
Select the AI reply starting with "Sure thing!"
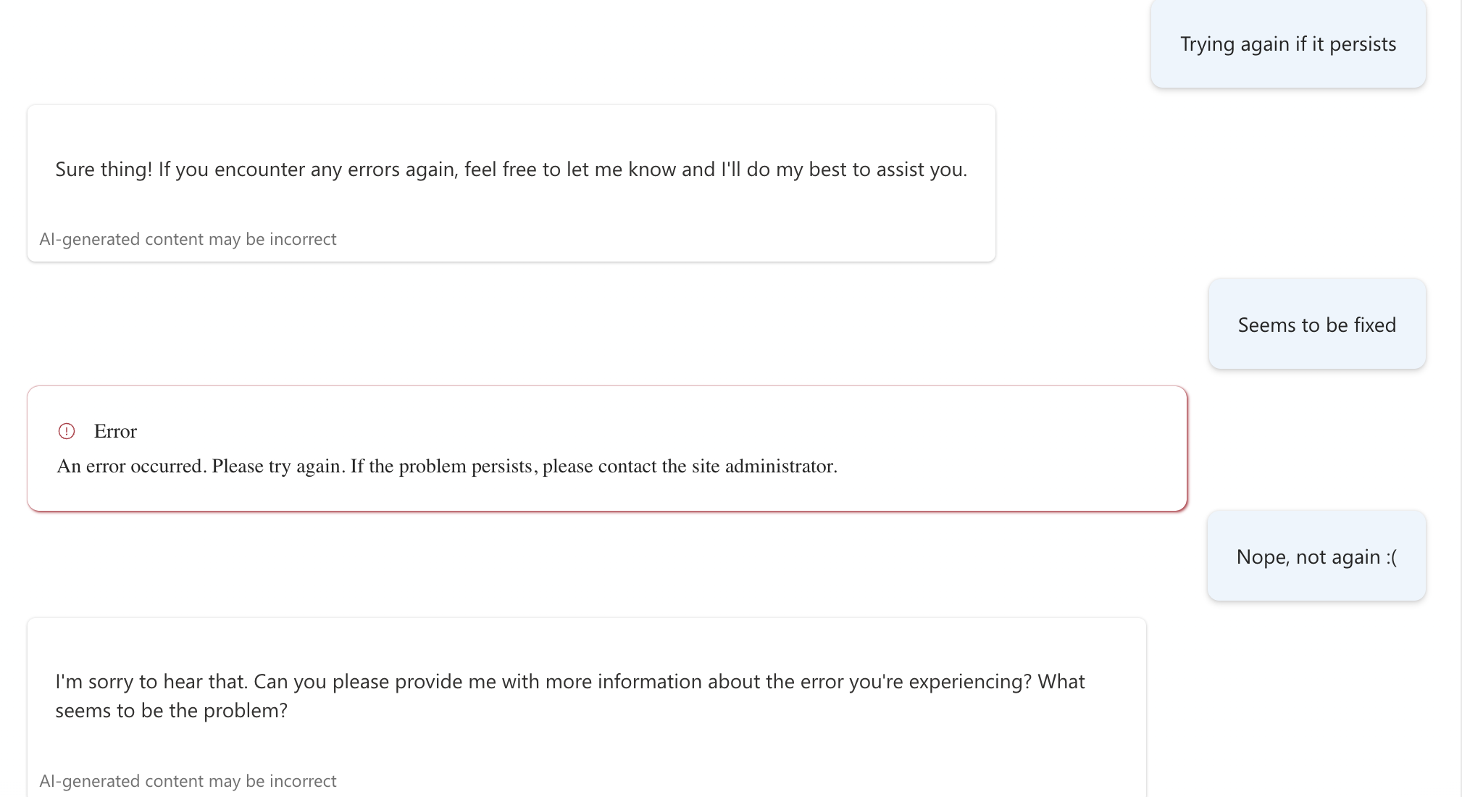click(511, 169)
